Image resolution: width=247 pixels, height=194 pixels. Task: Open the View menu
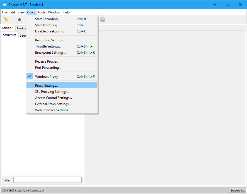(21, 12)
